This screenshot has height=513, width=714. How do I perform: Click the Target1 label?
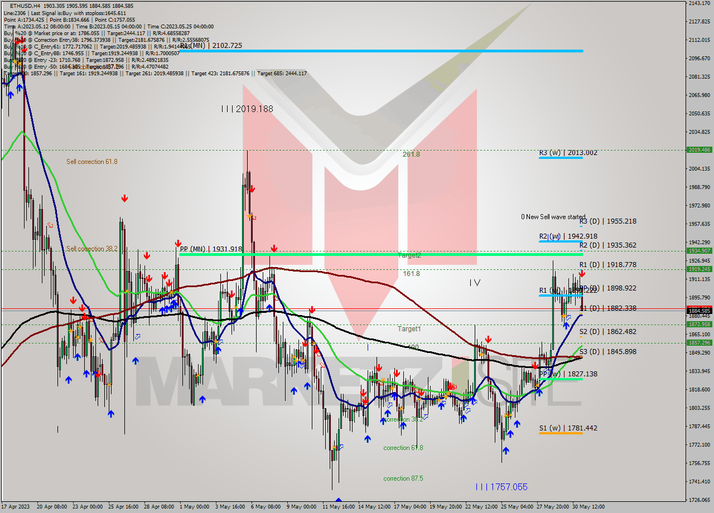click(409, 329)
